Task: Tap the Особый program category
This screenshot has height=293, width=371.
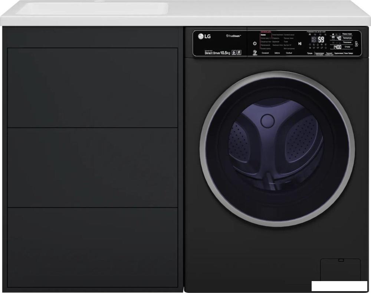Action: (x=289, y=53)
